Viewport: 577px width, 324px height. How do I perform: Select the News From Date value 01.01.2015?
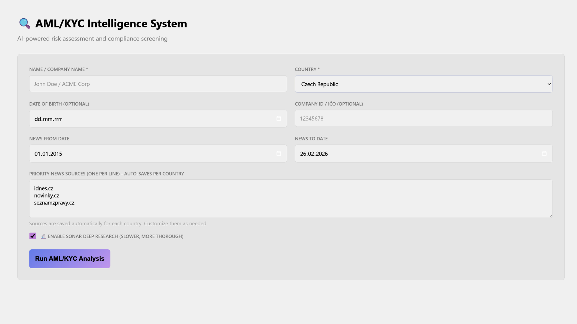click(48, 154)
